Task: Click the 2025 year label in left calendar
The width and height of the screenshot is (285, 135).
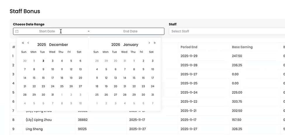Action: (42, 45)
